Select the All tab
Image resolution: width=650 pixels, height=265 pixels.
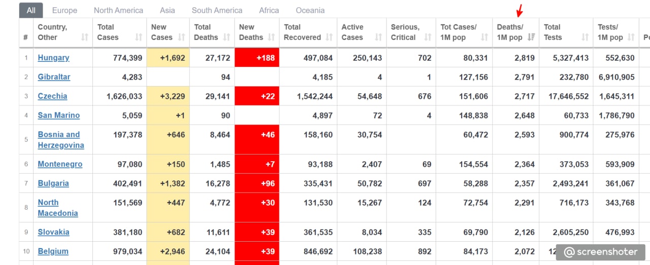click(31, 10)
